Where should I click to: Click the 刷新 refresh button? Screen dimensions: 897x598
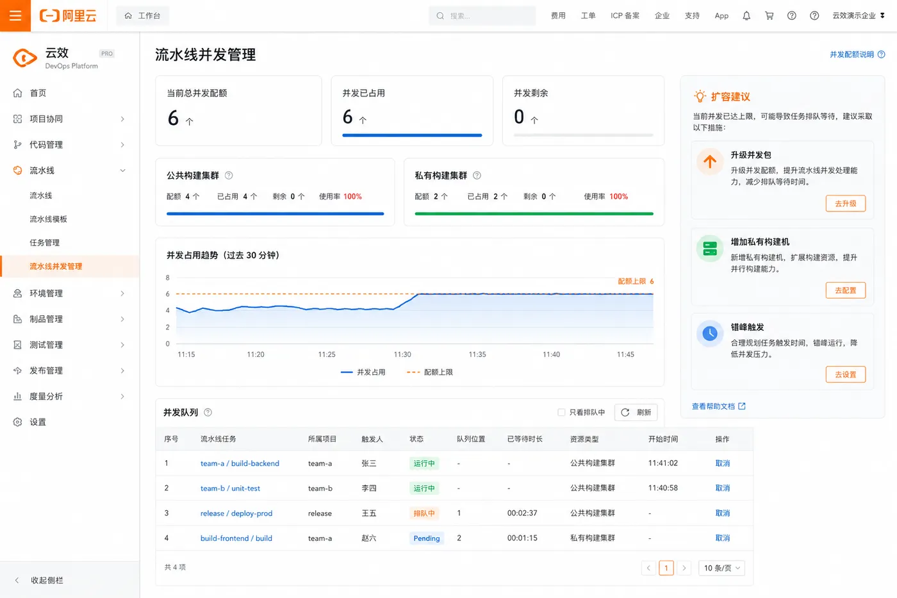click(636, 413)
